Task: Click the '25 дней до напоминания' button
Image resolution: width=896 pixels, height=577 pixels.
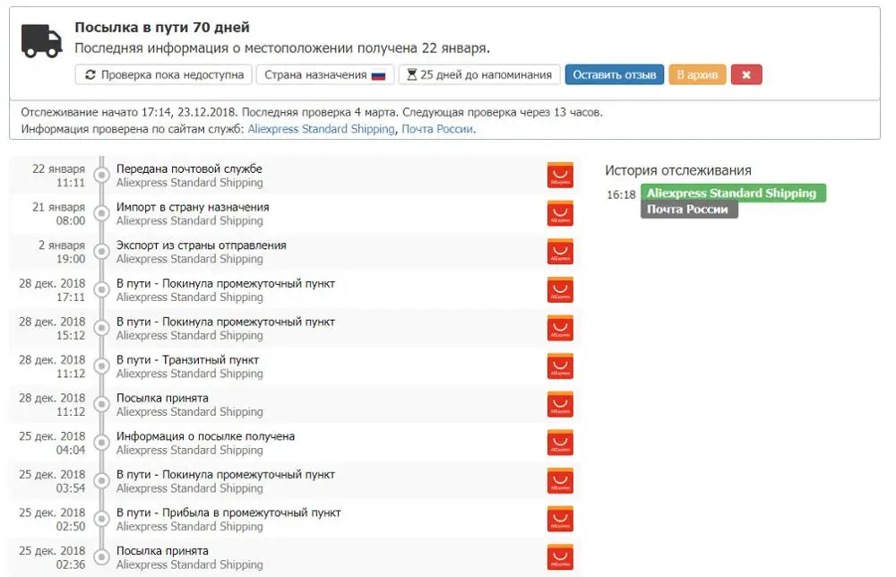Action: pyautogui.click(x=478, y=75)
